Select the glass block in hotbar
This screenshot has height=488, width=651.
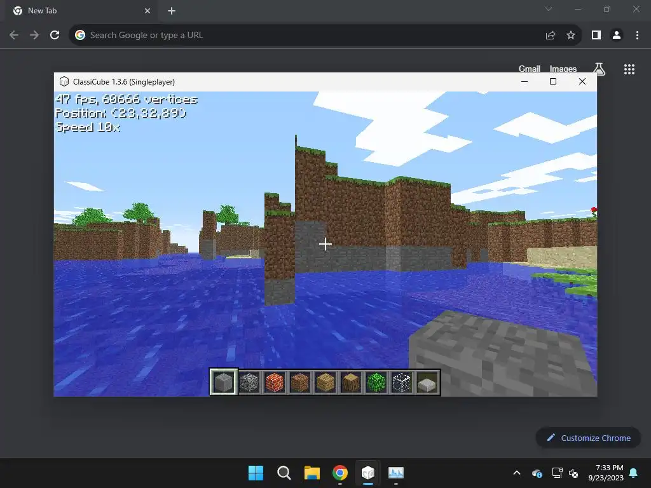[x=402, y=382]
